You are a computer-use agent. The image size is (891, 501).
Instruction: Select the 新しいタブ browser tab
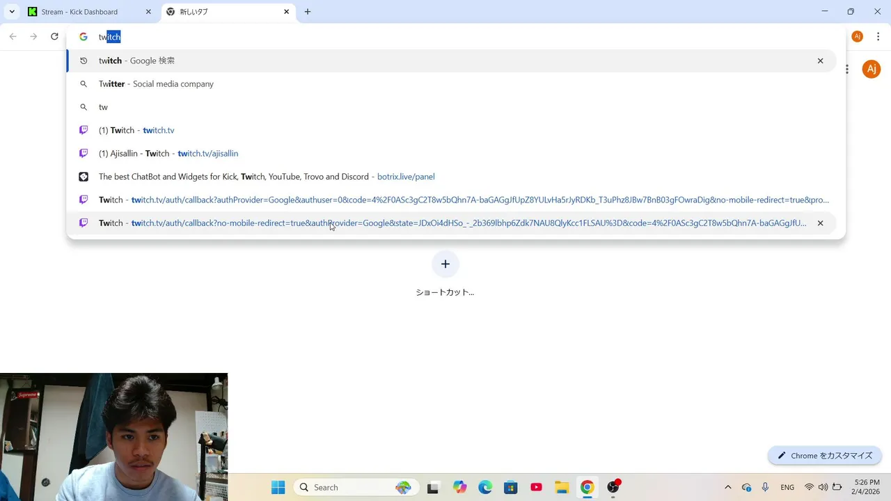pos(228,12)
